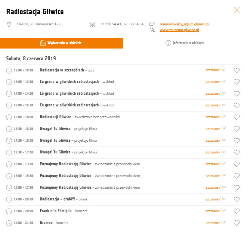Close the Radiostacja Gliwice panel with the X
Viewport: 247px width, 236px height.
(237, 10)
